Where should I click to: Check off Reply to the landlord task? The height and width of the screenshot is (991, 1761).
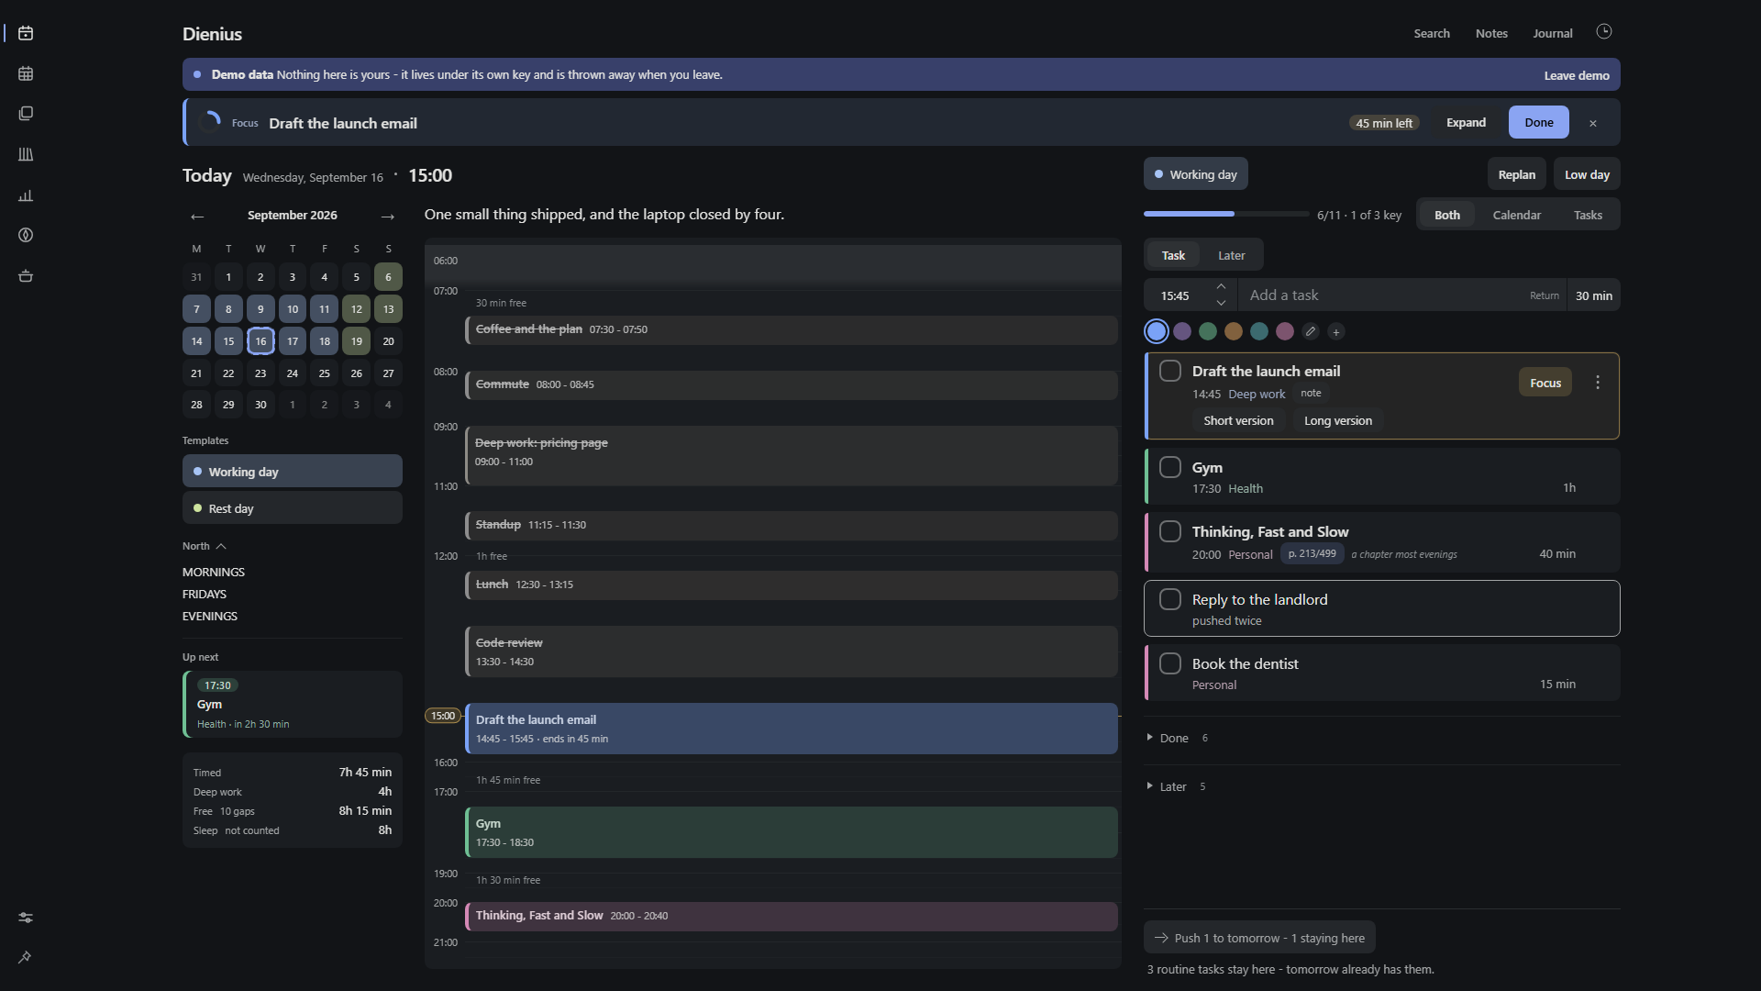[x=1170, y=599]
